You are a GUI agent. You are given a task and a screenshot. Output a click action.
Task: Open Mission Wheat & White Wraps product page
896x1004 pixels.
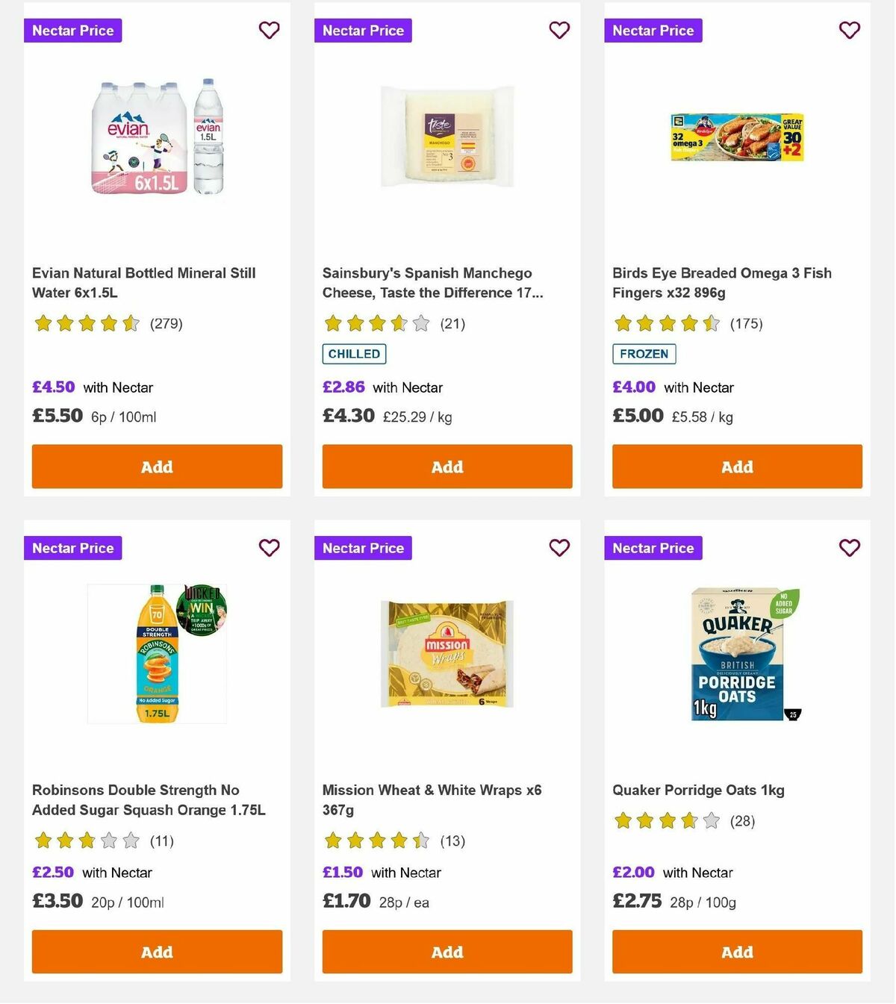[x=432, y=799]
